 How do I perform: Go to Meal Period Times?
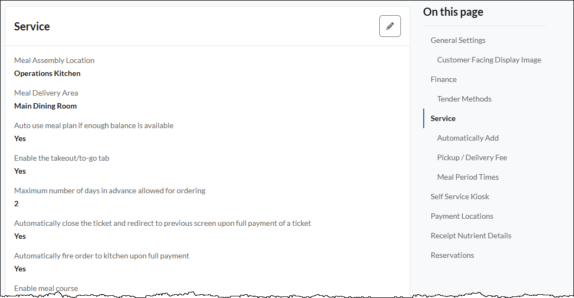(468, 177)
